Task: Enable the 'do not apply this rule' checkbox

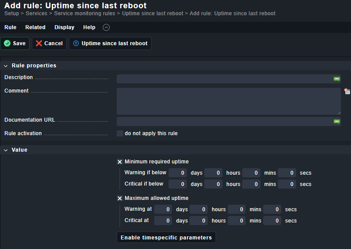Action: 120,133
